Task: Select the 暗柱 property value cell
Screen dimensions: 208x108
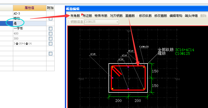Action: [x=30, y=18]
